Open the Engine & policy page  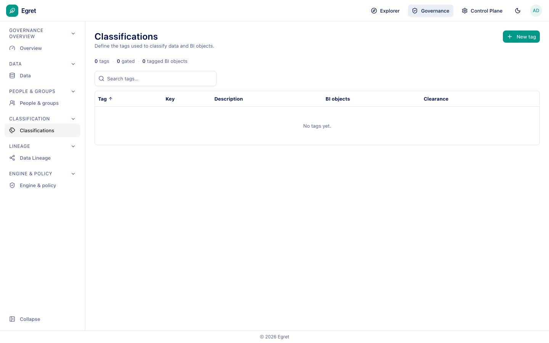point(42,186)
